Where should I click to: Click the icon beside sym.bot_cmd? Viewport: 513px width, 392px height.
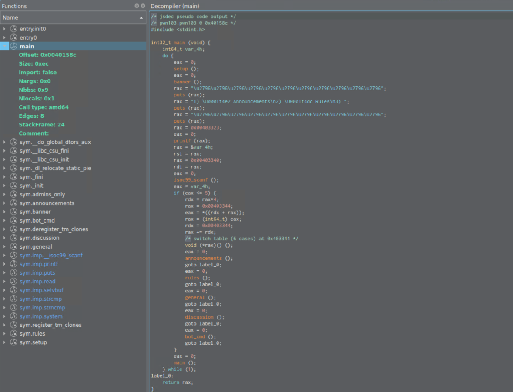13,220
